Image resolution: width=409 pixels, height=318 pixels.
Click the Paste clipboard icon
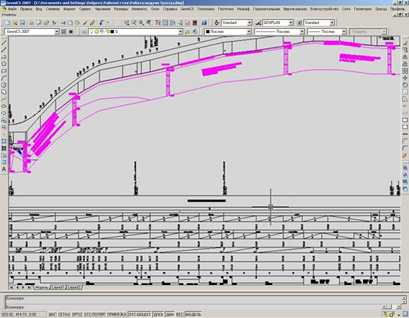(x=78, y=23)
